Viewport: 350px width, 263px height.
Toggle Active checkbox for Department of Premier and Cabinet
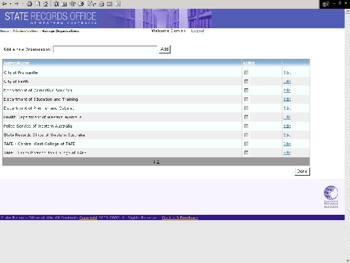(x=246, y=108)
